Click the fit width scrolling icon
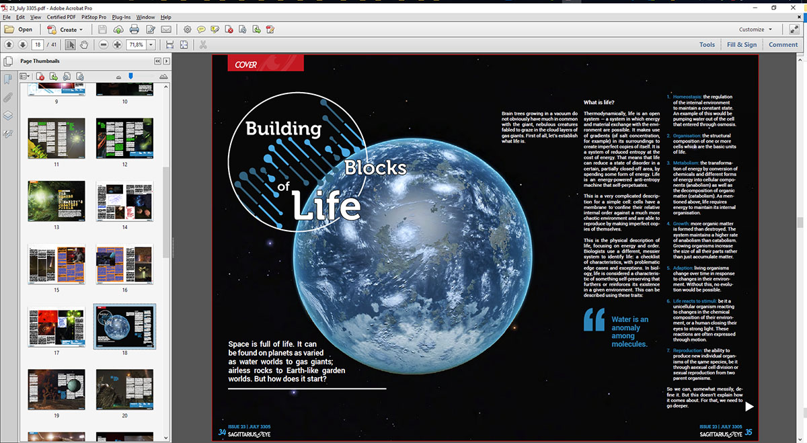Viewport: 807px width, 443px height. (169, 45)
